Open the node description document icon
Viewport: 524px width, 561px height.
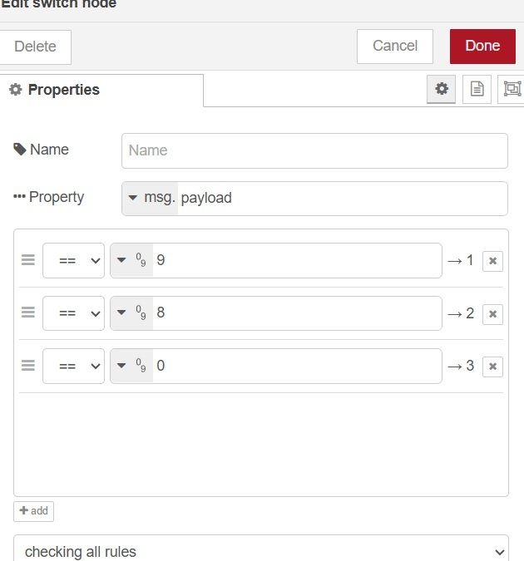[x=477, y=89]
